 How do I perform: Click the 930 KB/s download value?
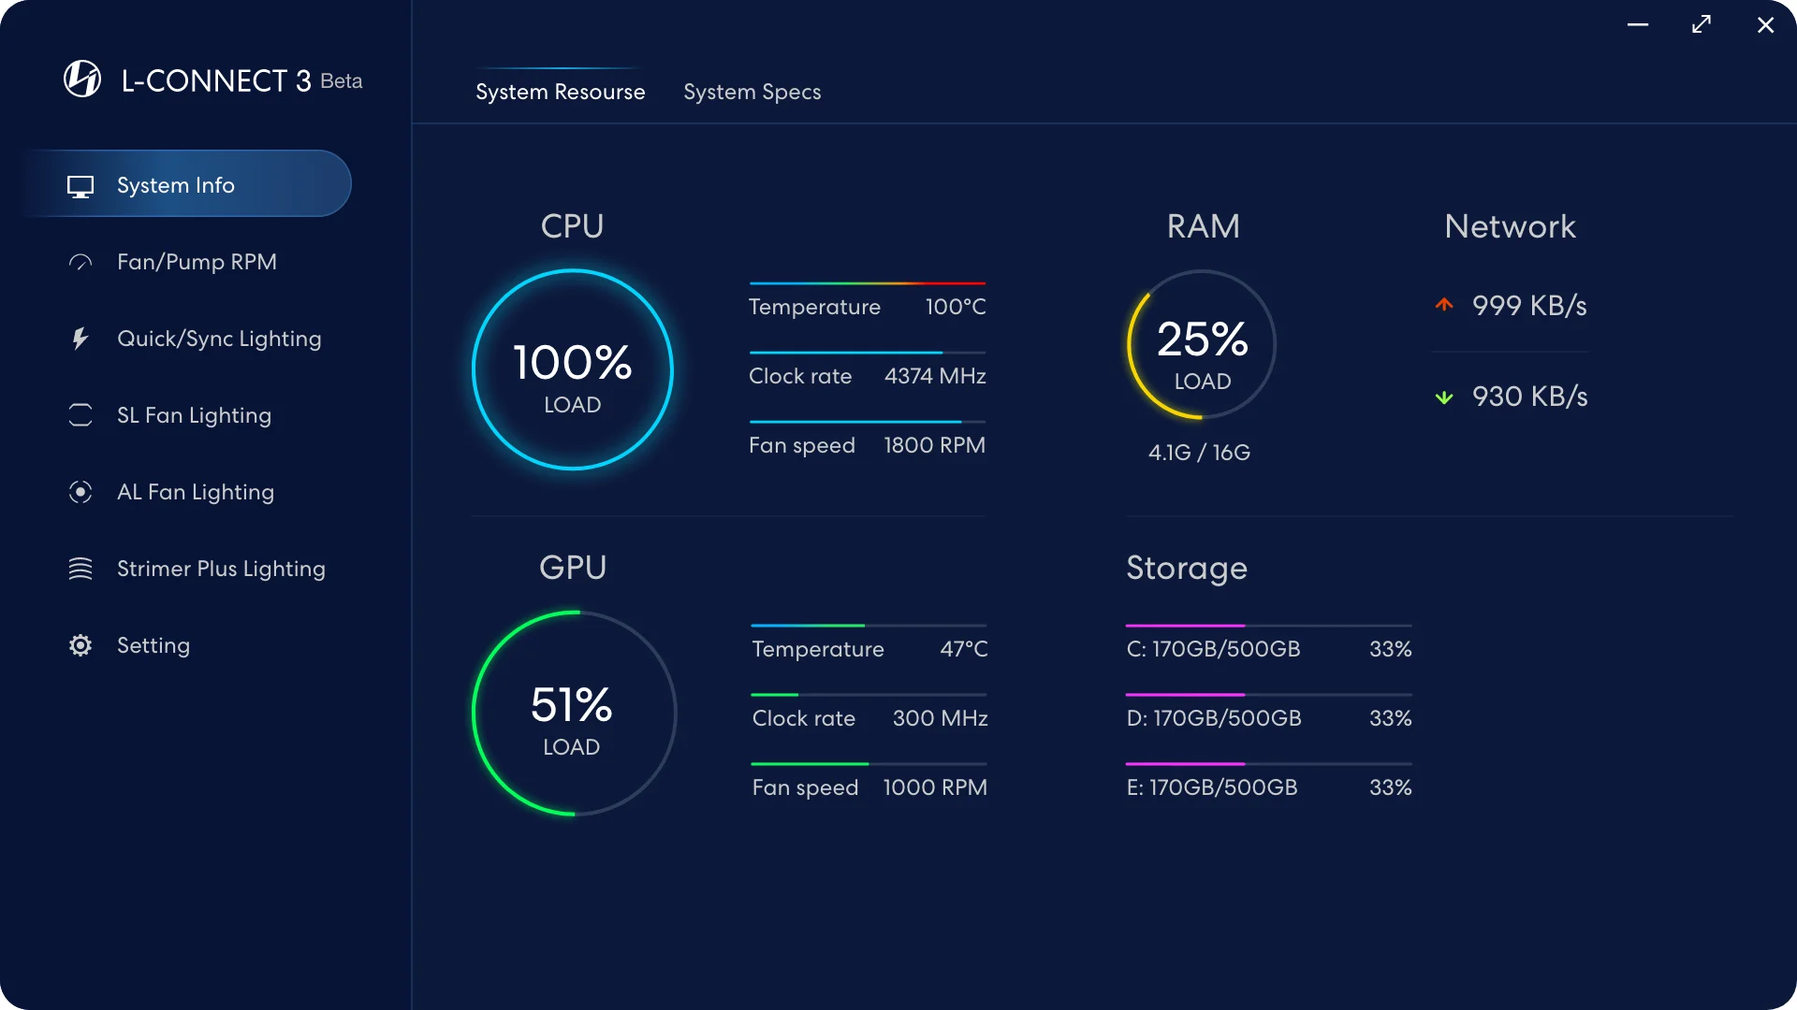click(1529, 397)
